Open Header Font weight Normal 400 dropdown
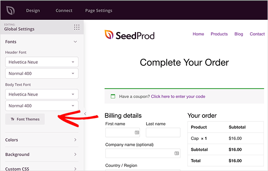The height and width of the screenshot is (171, 268). tap(42, 73)
